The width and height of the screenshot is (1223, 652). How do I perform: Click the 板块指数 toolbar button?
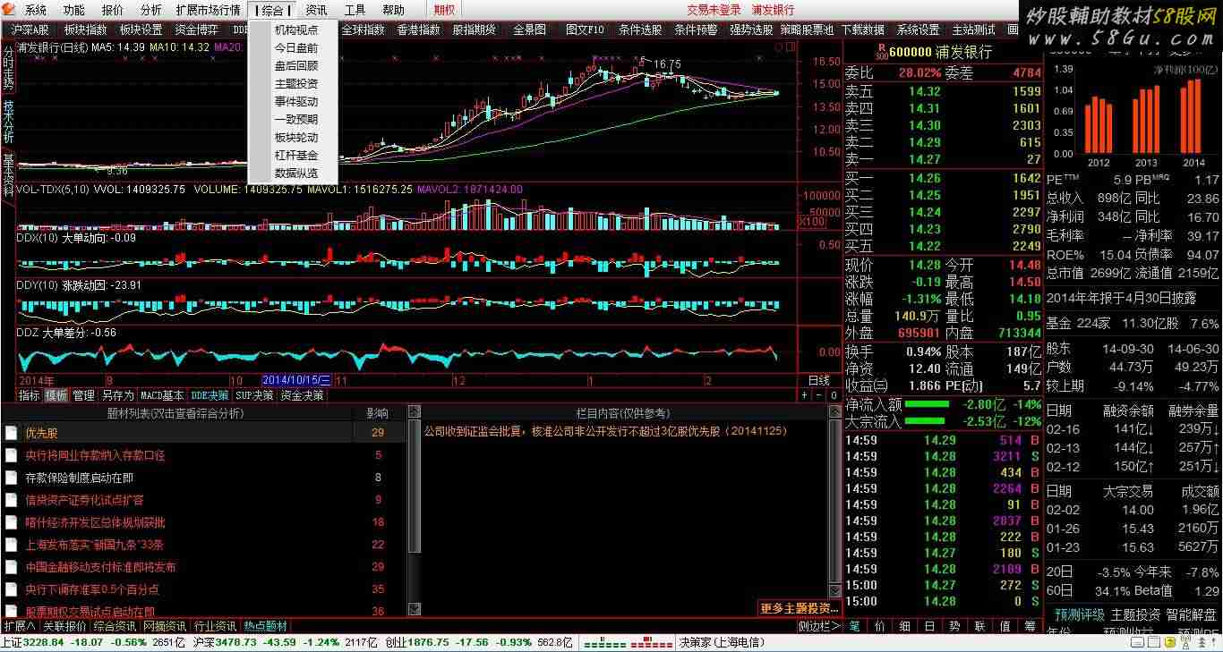coord(85,30)
